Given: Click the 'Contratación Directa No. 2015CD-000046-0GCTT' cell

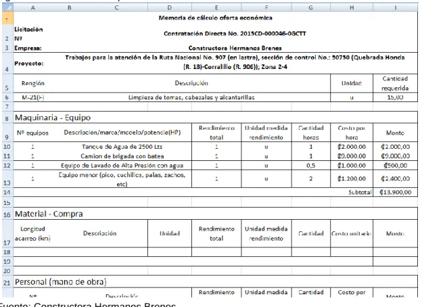Looking at the screenshot, I should pos(235,34).
